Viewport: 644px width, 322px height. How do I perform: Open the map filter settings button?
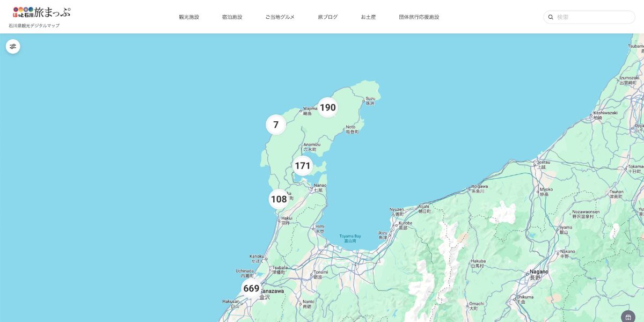pyautogui.click(x=13, y=47)
